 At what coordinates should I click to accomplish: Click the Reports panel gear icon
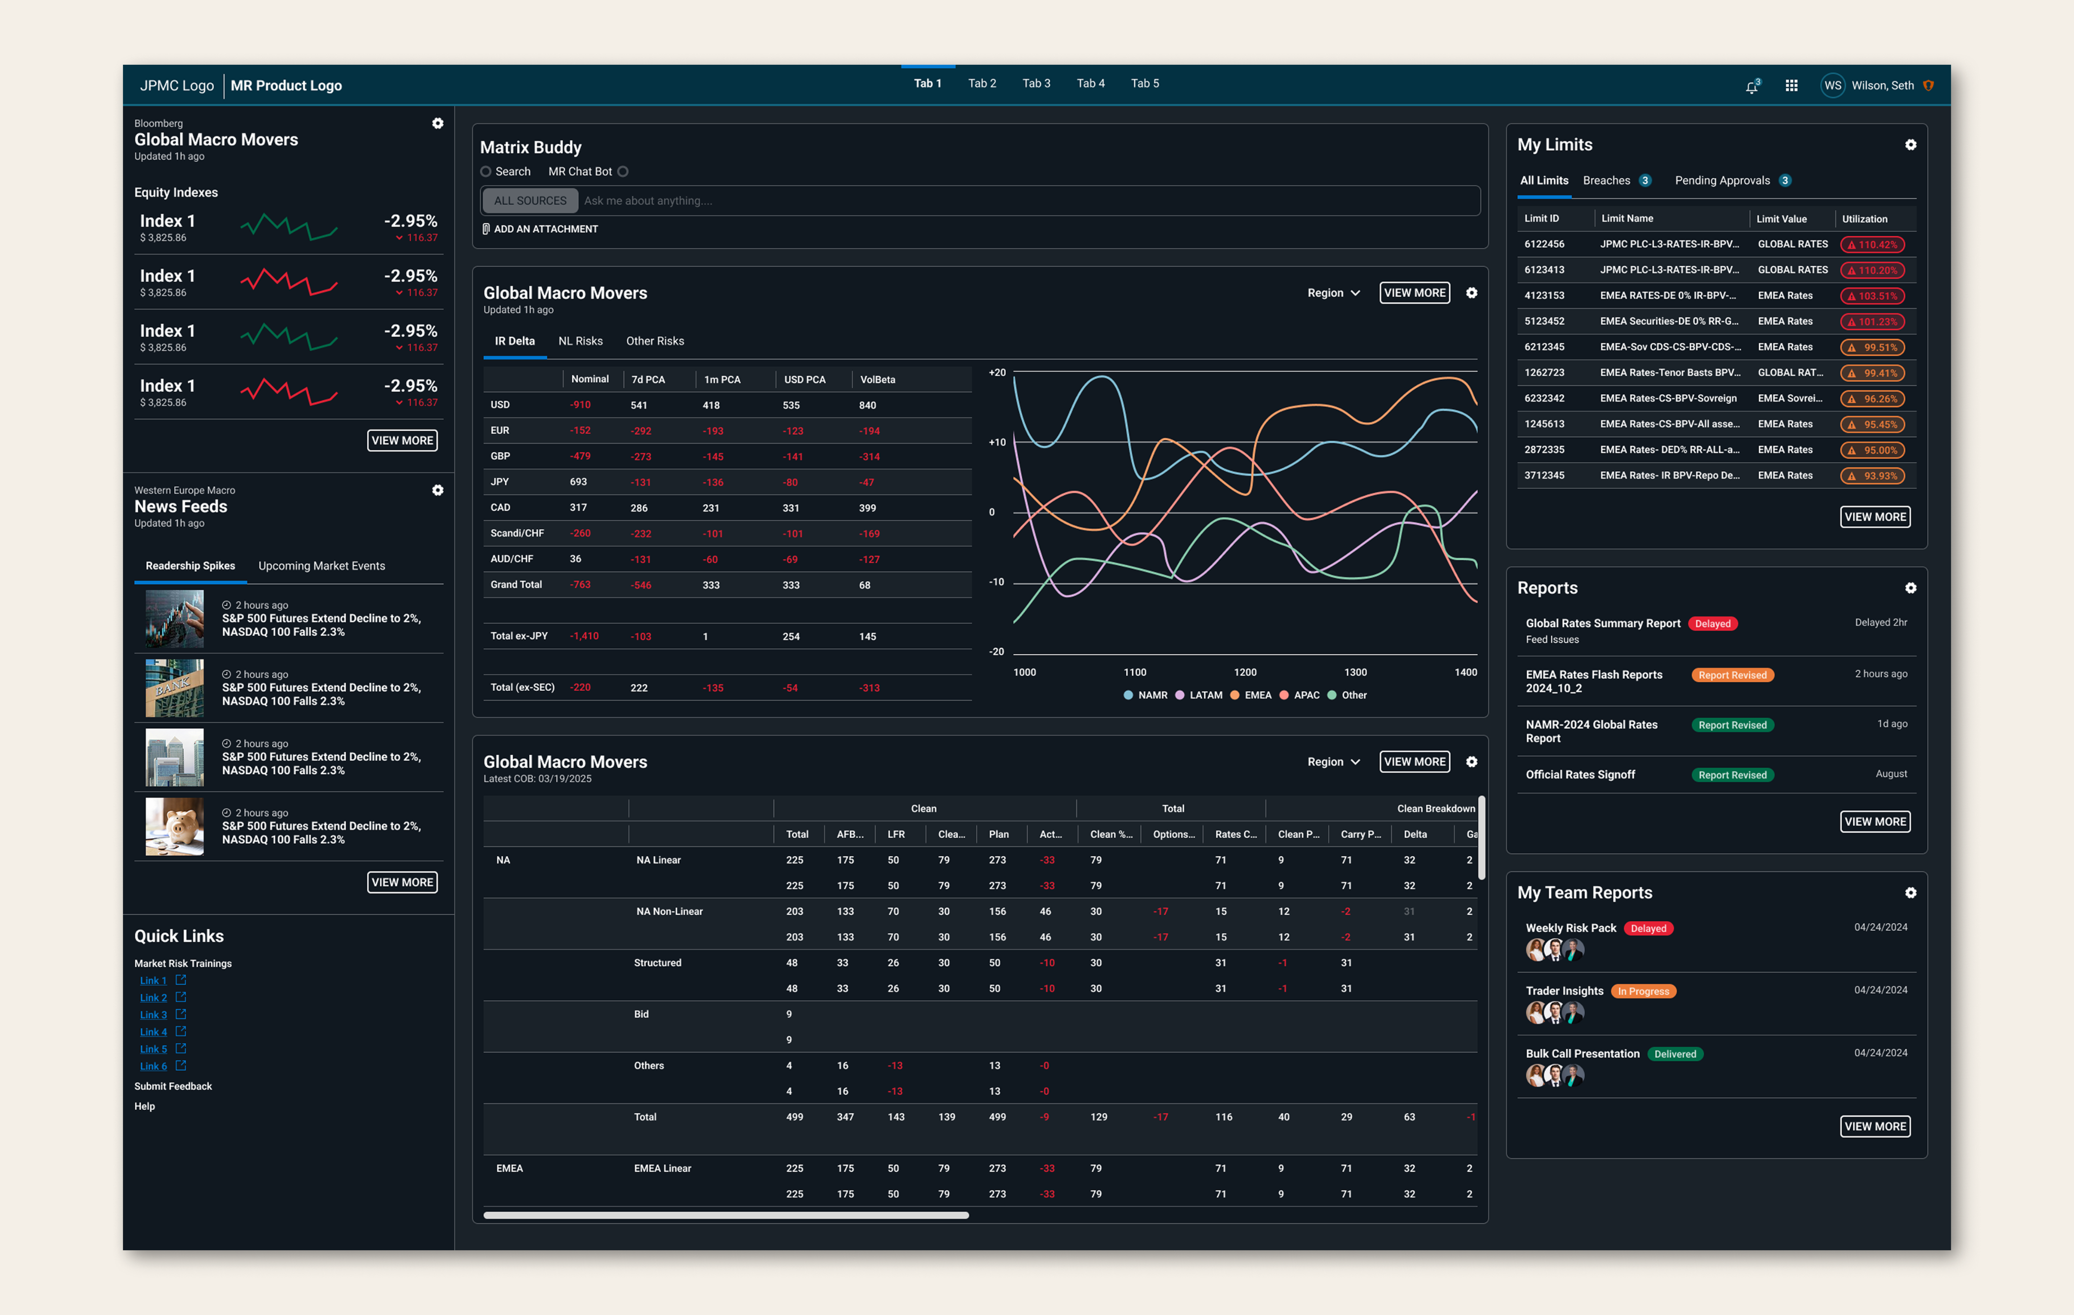pyautogui.click(x=1910, y=588)
